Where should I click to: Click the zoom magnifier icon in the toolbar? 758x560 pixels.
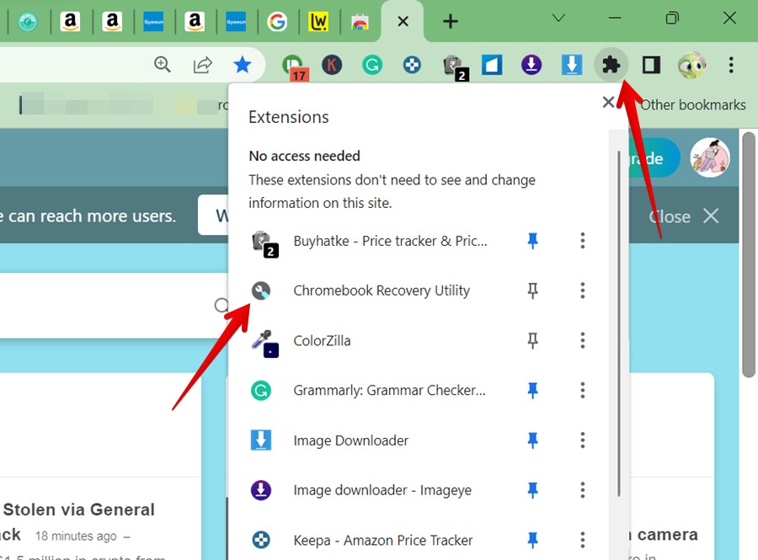coord(163,64)
